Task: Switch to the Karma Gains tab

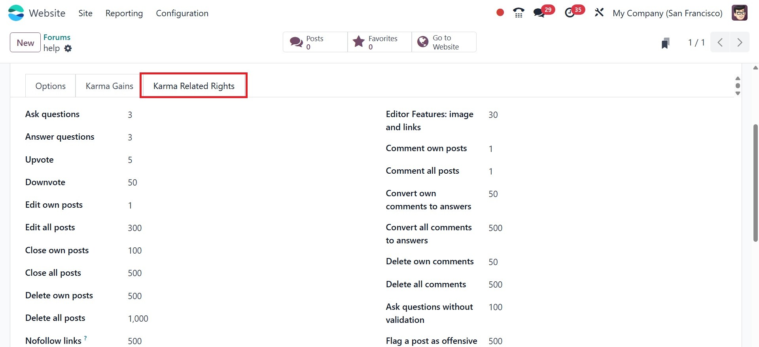Action: [109, 86]
